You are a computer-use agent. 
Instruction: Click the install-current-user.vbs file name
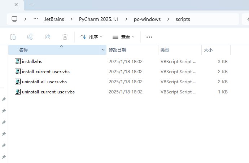[x=46, y=72]
